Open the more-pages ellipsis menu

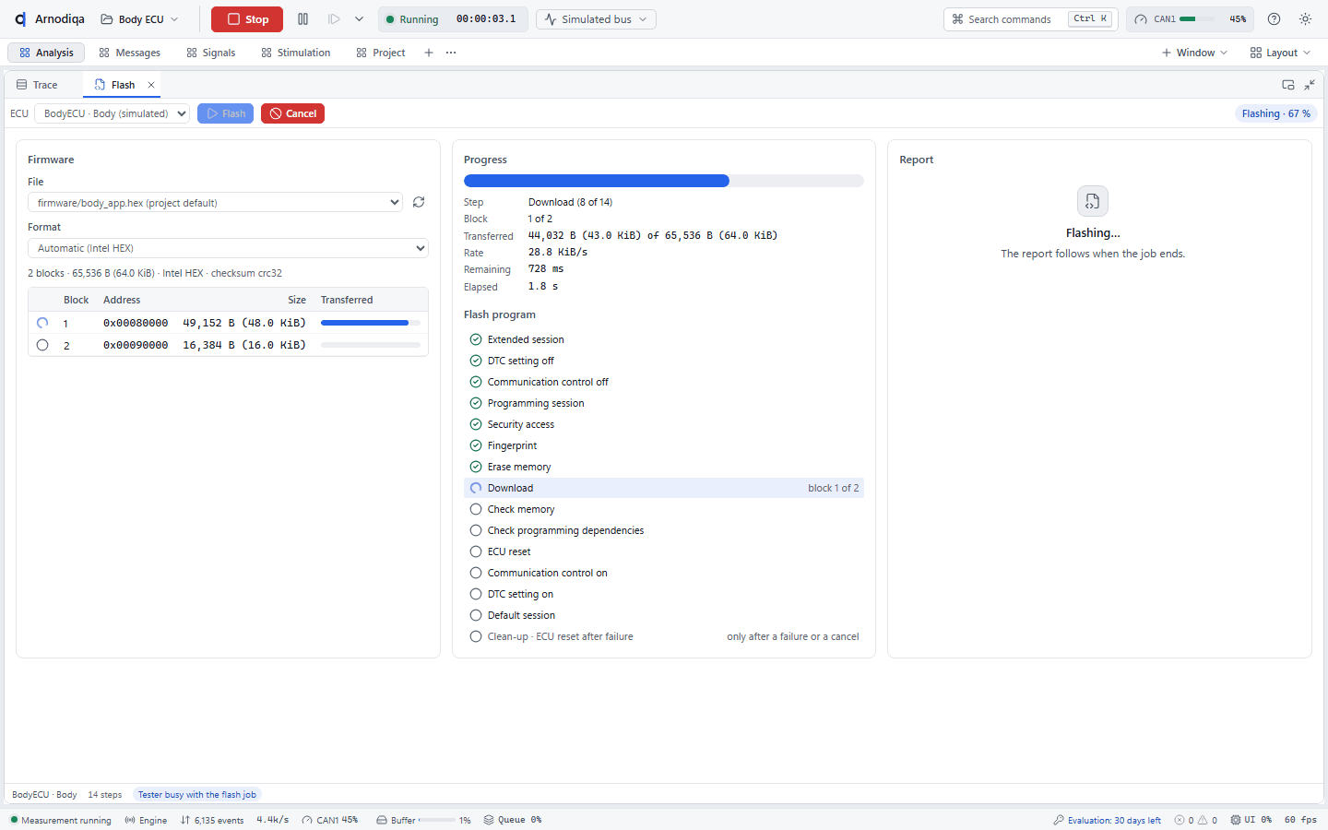coord(451,53)
